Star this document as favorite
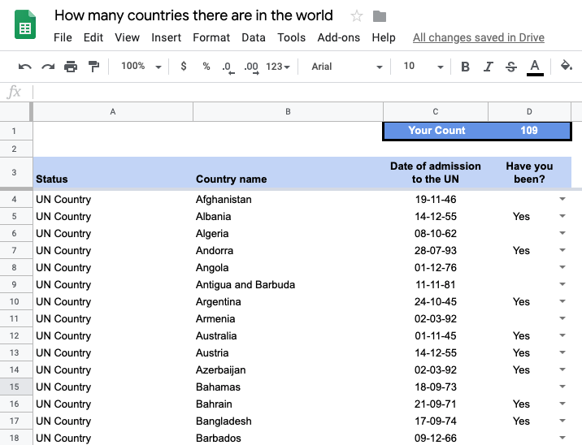This screenshot has width=582, height=445. pos(357,15)
